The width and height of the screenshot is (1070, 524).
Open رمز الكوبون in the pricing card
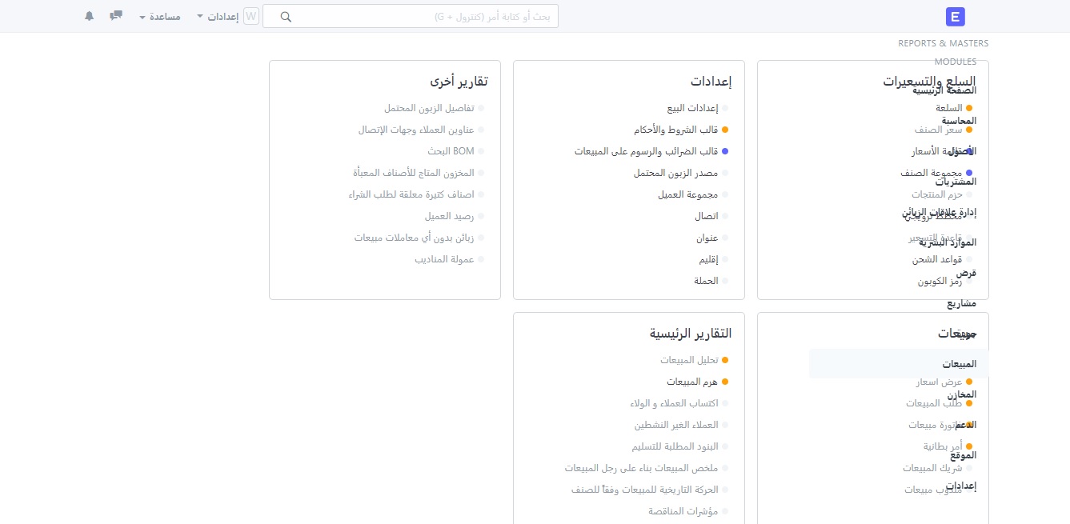(940, 281)
